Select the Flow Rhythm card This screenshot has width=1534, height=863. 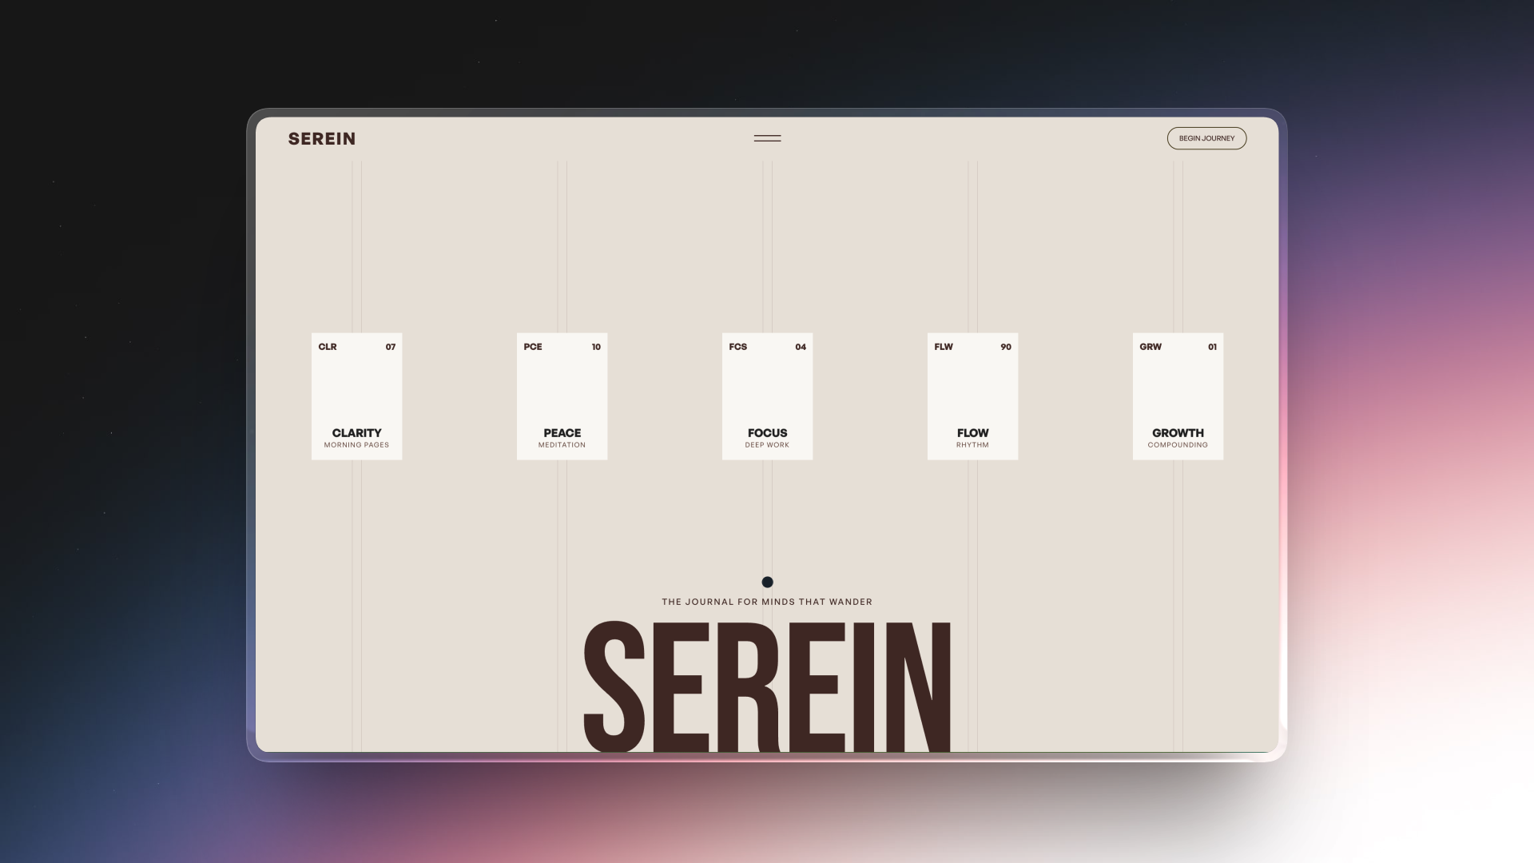pyautogui.click(x=972, y=396)
